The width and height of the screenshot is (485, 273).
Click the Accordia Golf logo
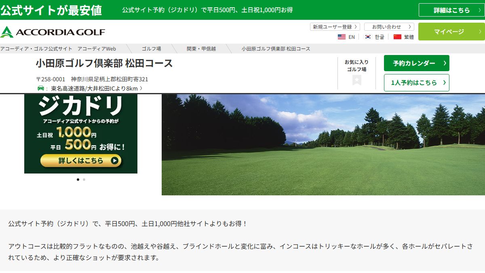(x=53, y=32)
